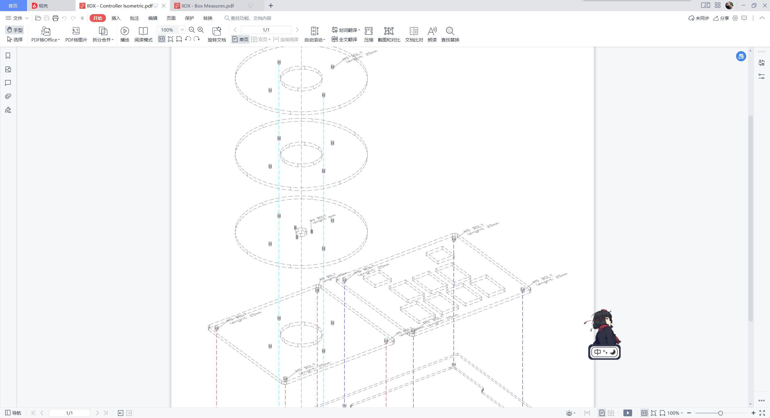Click the search functions box (查找功能)

click(x=248, y=18)
